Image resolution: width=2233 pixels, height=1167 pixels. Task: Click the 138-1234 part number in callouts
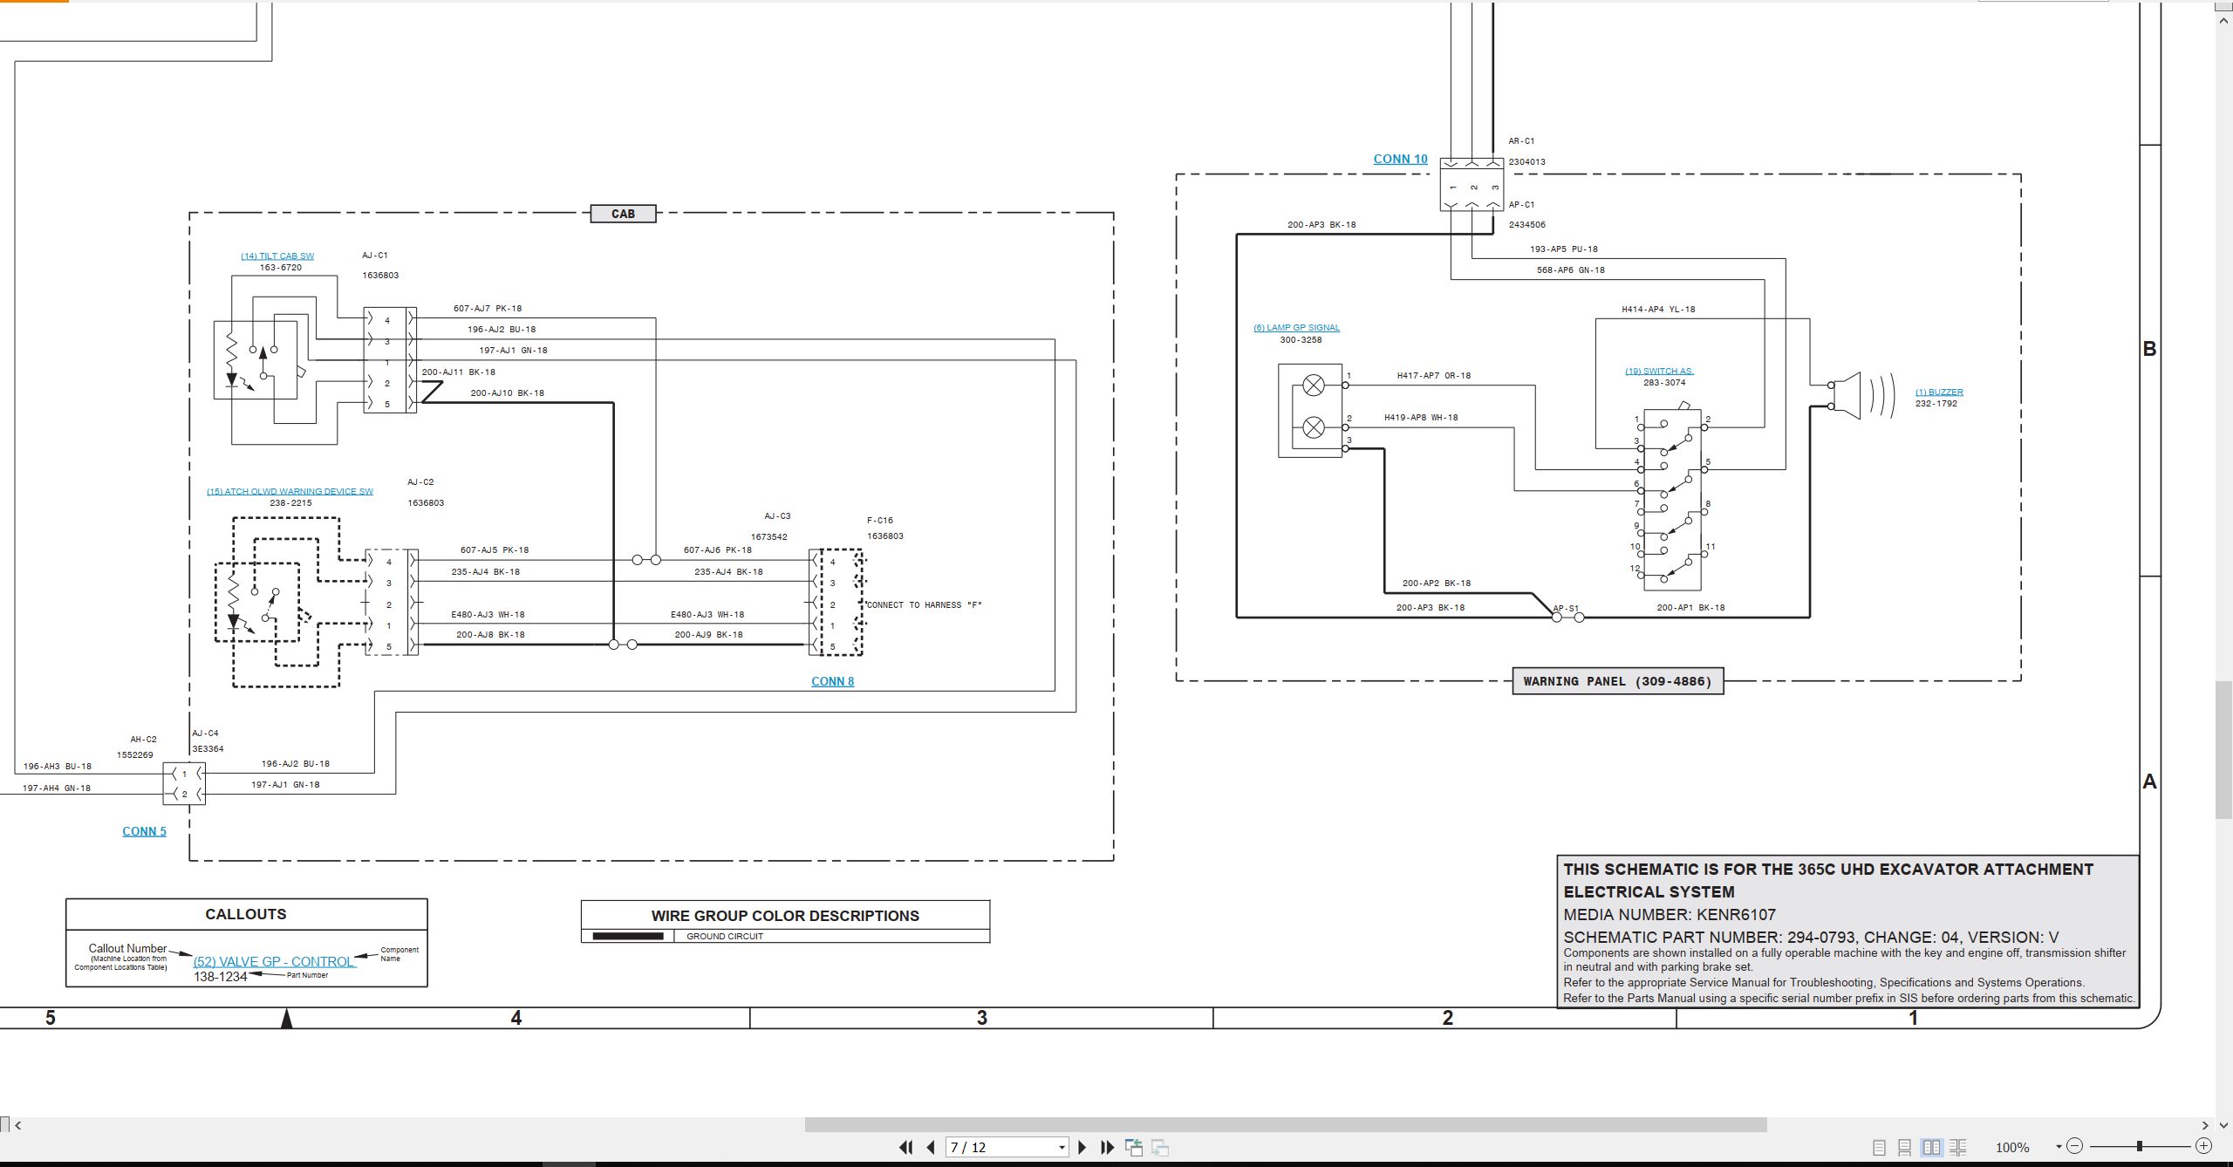point(221,977)
